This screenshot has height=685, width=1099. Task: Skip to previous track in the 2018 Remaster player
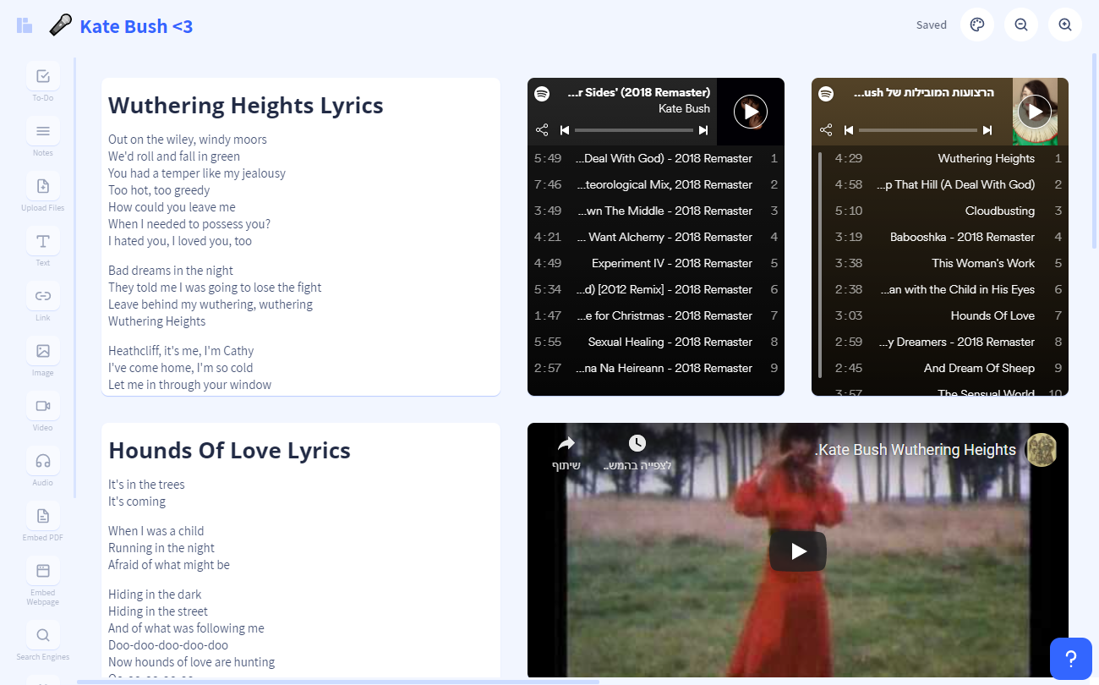pyautogui.click(x=565, y=130)
